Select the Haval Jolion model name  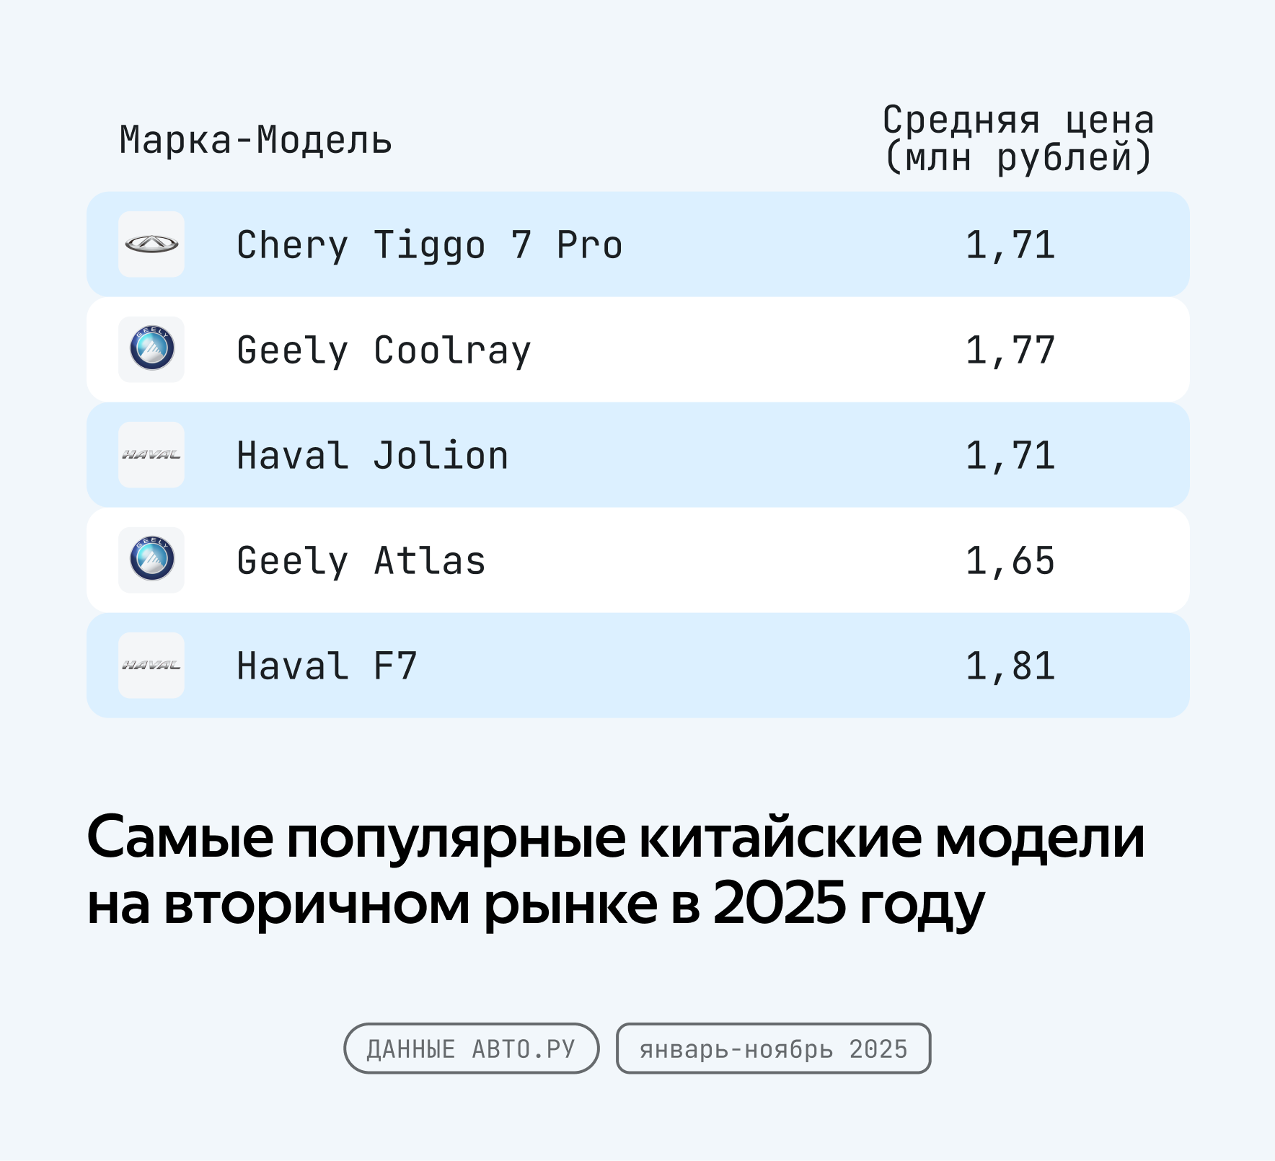point(372,456)
